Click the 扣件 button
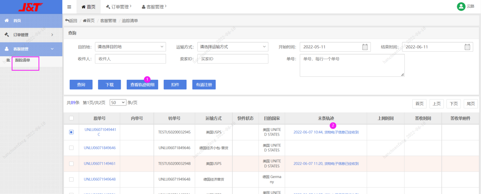This screenshot has width=481, height=194. pos(175,85)
